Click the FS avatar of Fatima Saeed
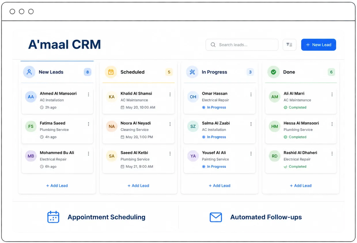Image resolution: width=357 pixels, height=243 pixels. 31,126
